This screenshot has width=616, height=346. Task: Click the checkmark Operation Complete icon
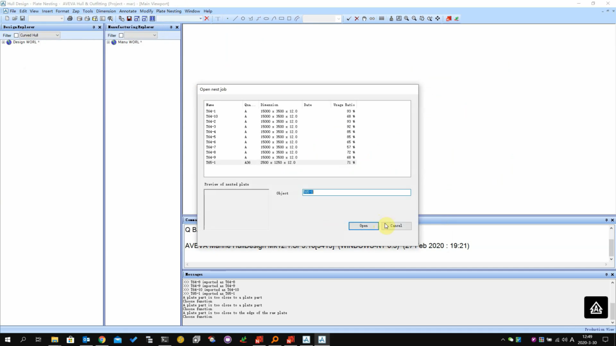coord(349,18)
